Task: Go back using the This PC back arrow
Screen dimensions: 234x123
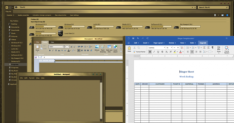Action: (x=7, y=7)
